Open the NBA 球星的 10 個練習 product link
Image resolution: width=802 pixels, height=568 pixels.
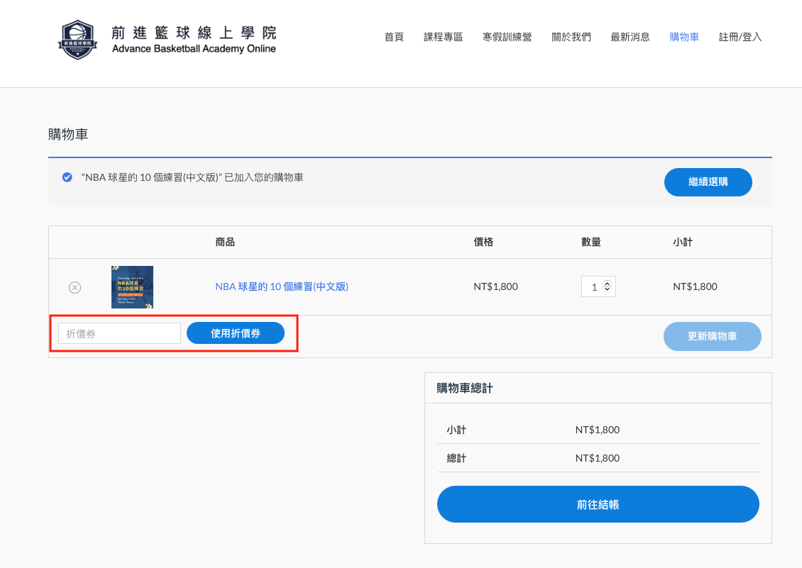tap(282, 287)
